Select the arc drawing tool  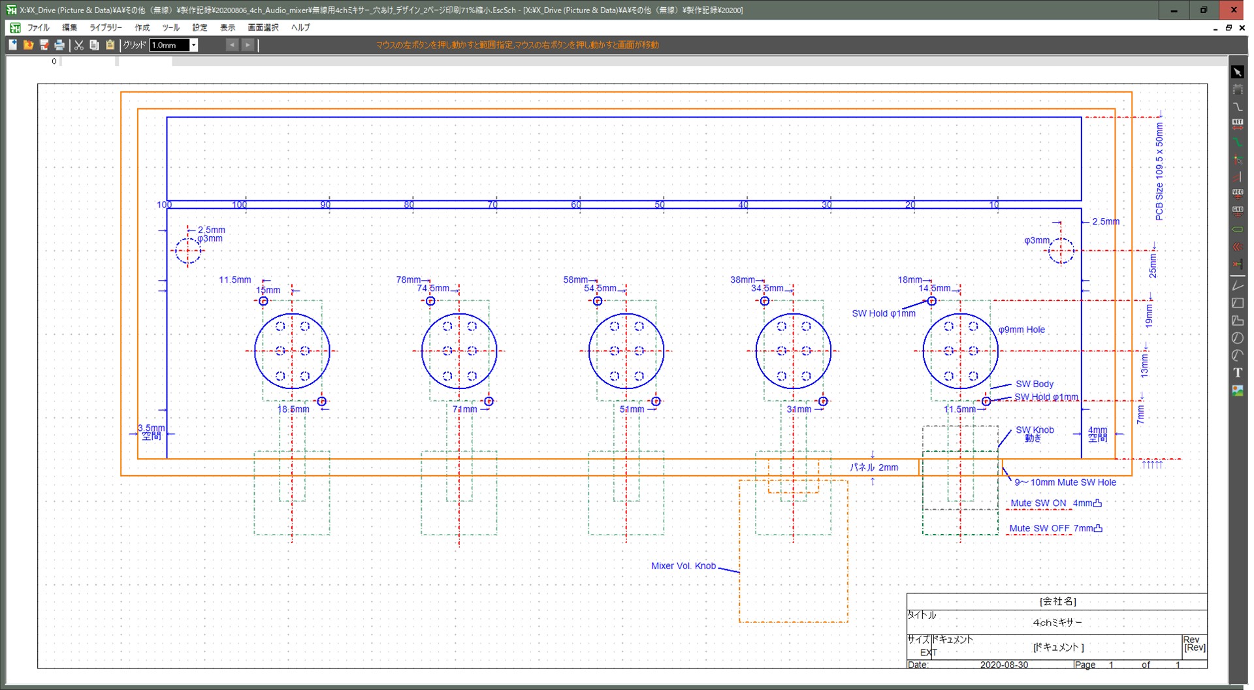pos(1238,355)
